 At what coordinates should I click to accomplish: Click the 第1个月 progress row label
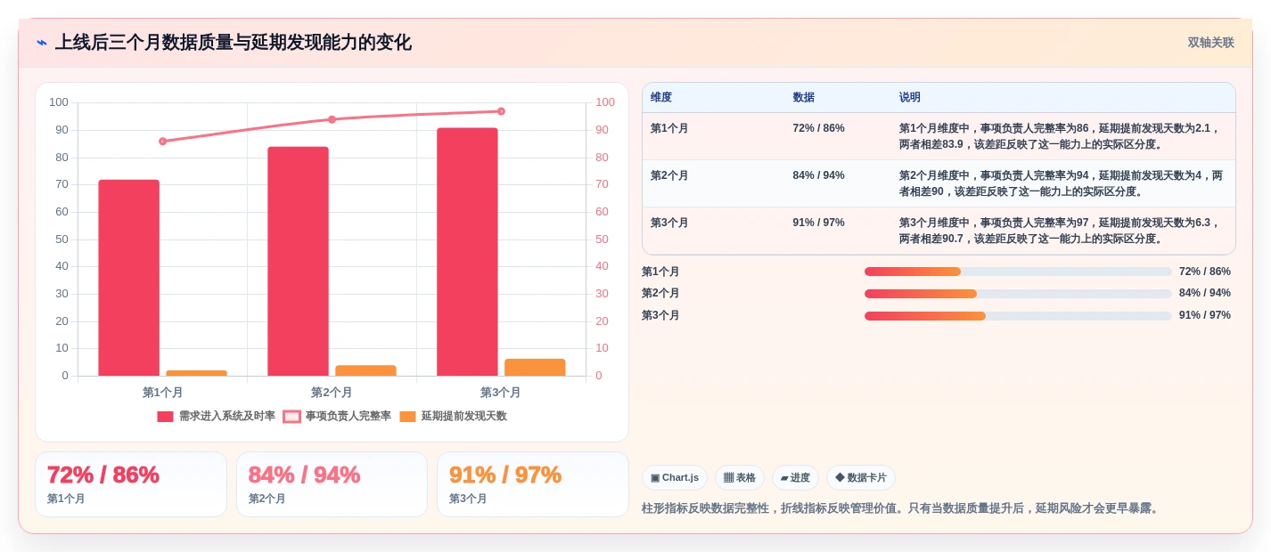pos(660,272)
